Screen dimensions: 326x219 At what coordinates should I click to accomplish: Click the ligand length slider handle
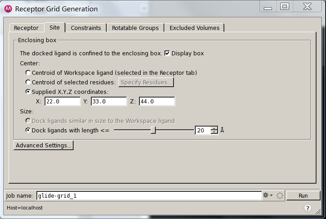[153, 131]
